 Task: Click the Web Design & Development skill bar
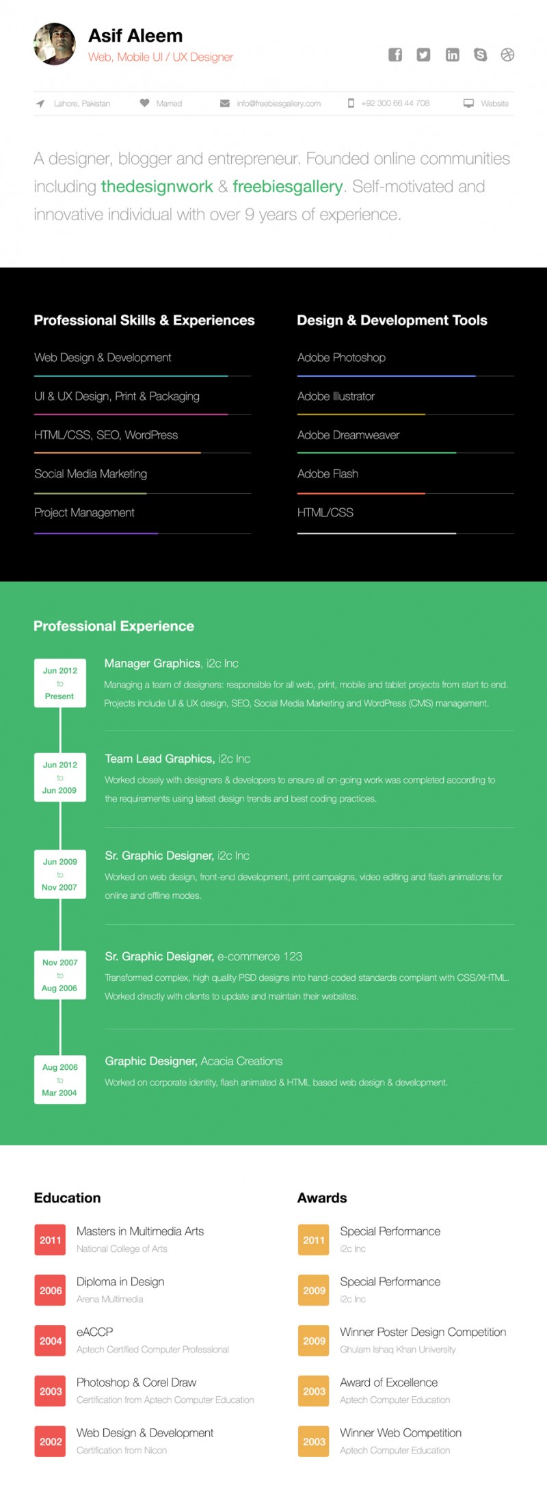coord(131,376)
